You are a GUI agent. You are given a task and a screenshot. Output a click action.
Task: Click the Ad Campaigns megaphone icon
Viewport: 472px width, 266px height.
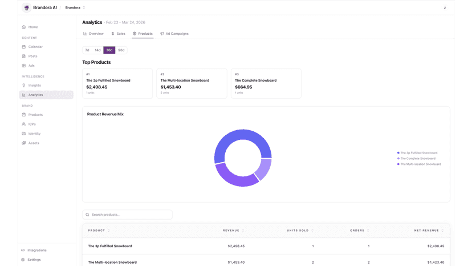click(162, 34)
